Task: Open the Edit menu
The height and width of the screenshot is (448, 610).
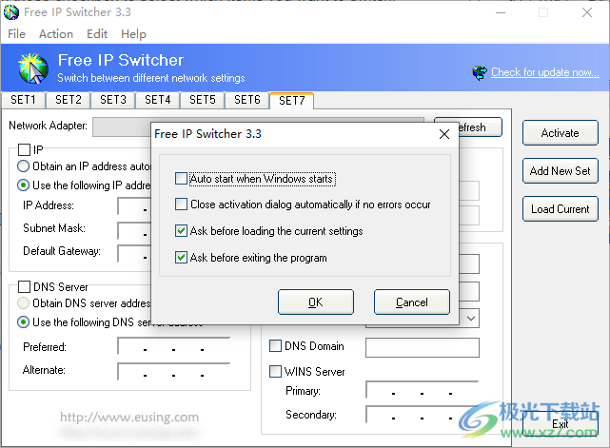Action: pos(97,34)
